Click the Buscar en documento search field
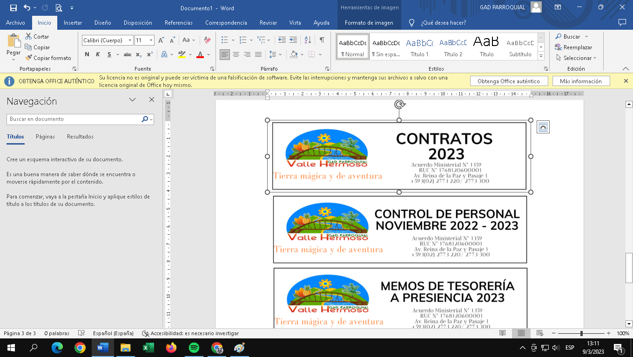Image resolution: width=633 pixels, height=357 pixels. (x=74, y=119)
